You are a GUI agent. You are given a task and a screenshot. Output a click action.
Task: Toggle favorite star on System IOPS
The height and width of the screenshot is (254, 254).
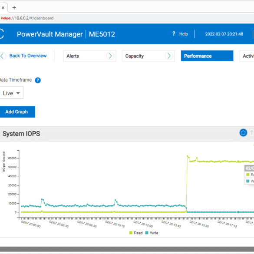(243, 133)
